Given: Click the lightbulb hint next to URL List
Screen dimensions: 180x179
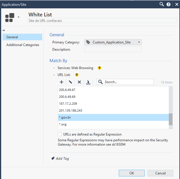Looking at the screenshot, I should coord(77,75).
